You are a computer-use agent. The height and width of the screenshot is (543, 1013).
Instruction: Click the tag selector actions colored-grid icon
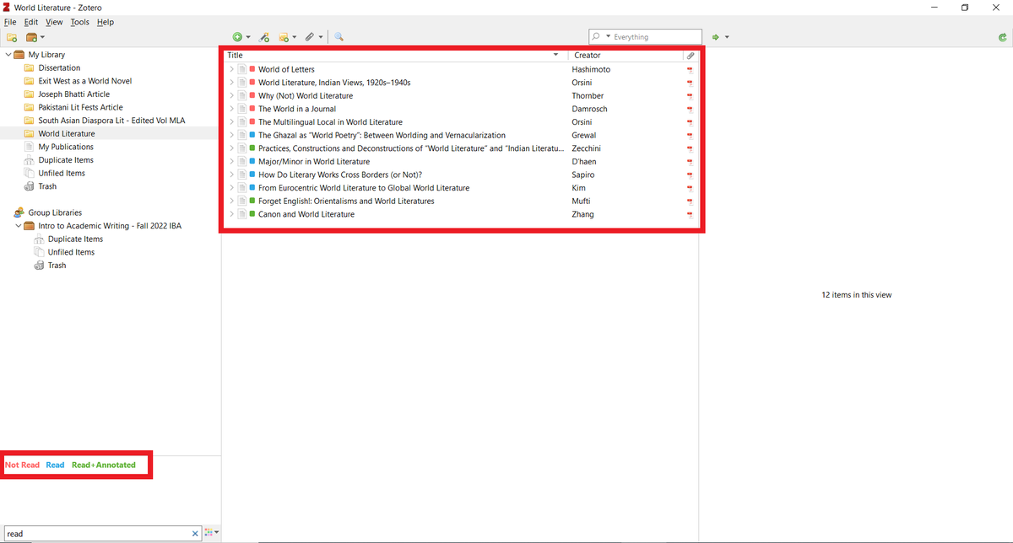[x=210, y=533]
